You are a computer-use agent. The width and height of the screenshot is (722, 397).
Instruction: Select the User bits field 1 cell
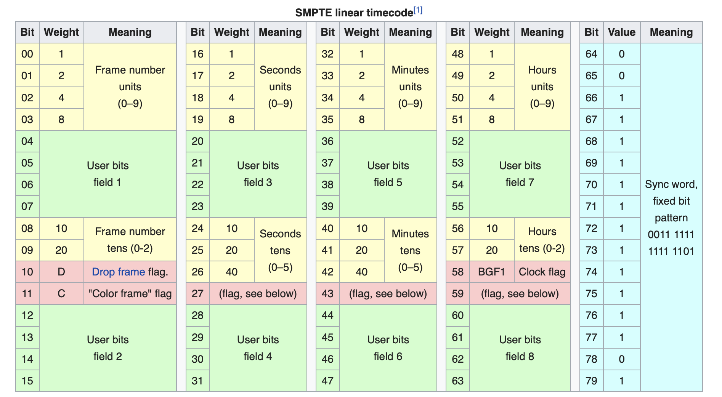coord(108,174)
